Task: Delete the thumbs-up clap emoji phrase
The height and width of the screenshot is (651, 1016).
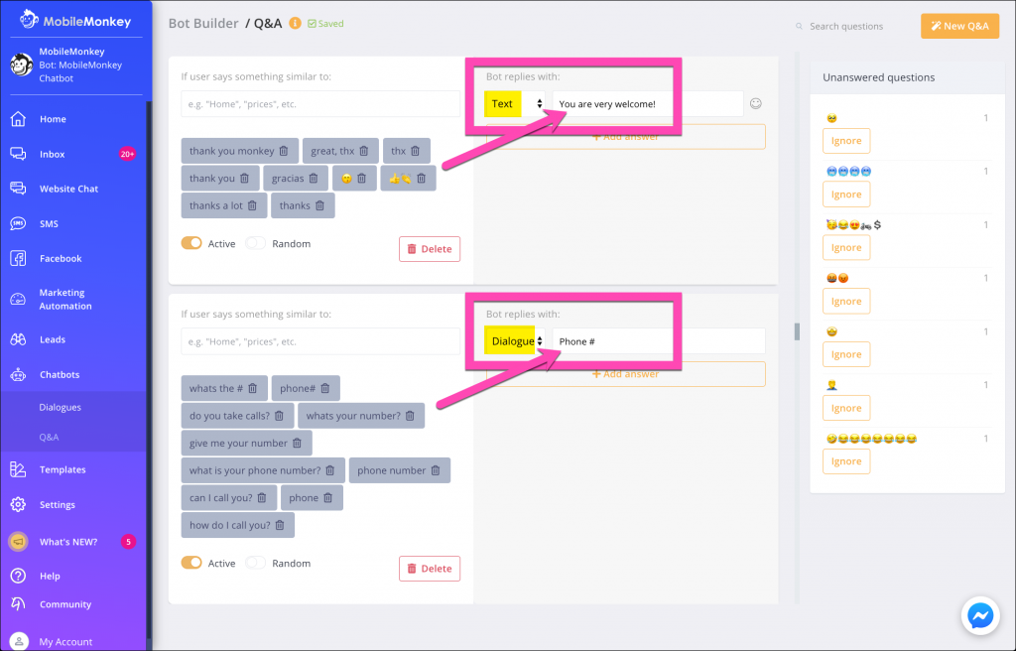Action: pos(421,179)
